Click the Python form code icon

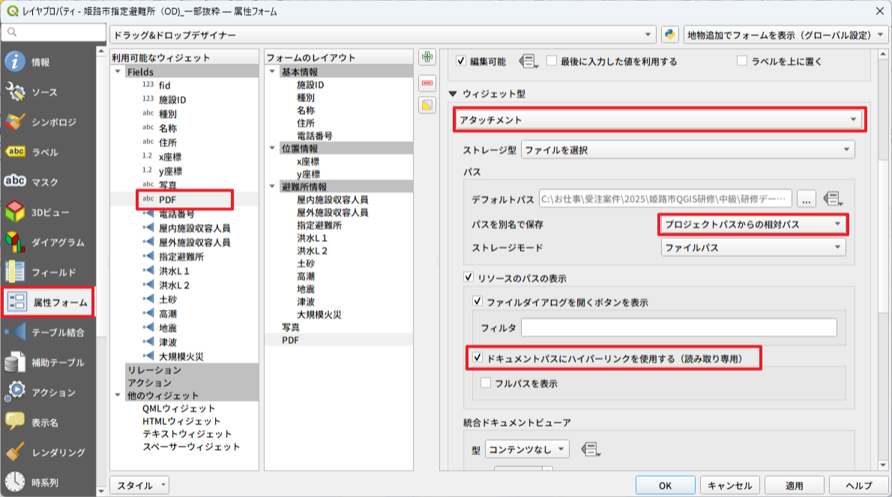point(670,34)
